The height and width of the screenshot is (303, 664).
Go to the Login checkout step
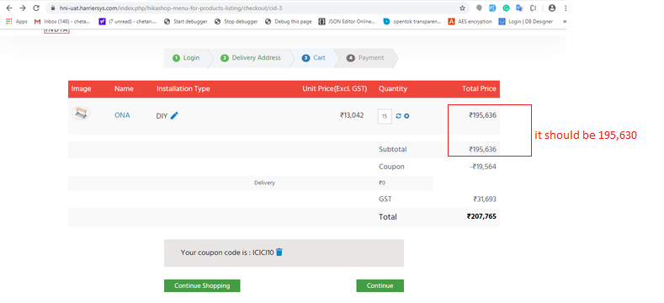click(x=186, y=58)
